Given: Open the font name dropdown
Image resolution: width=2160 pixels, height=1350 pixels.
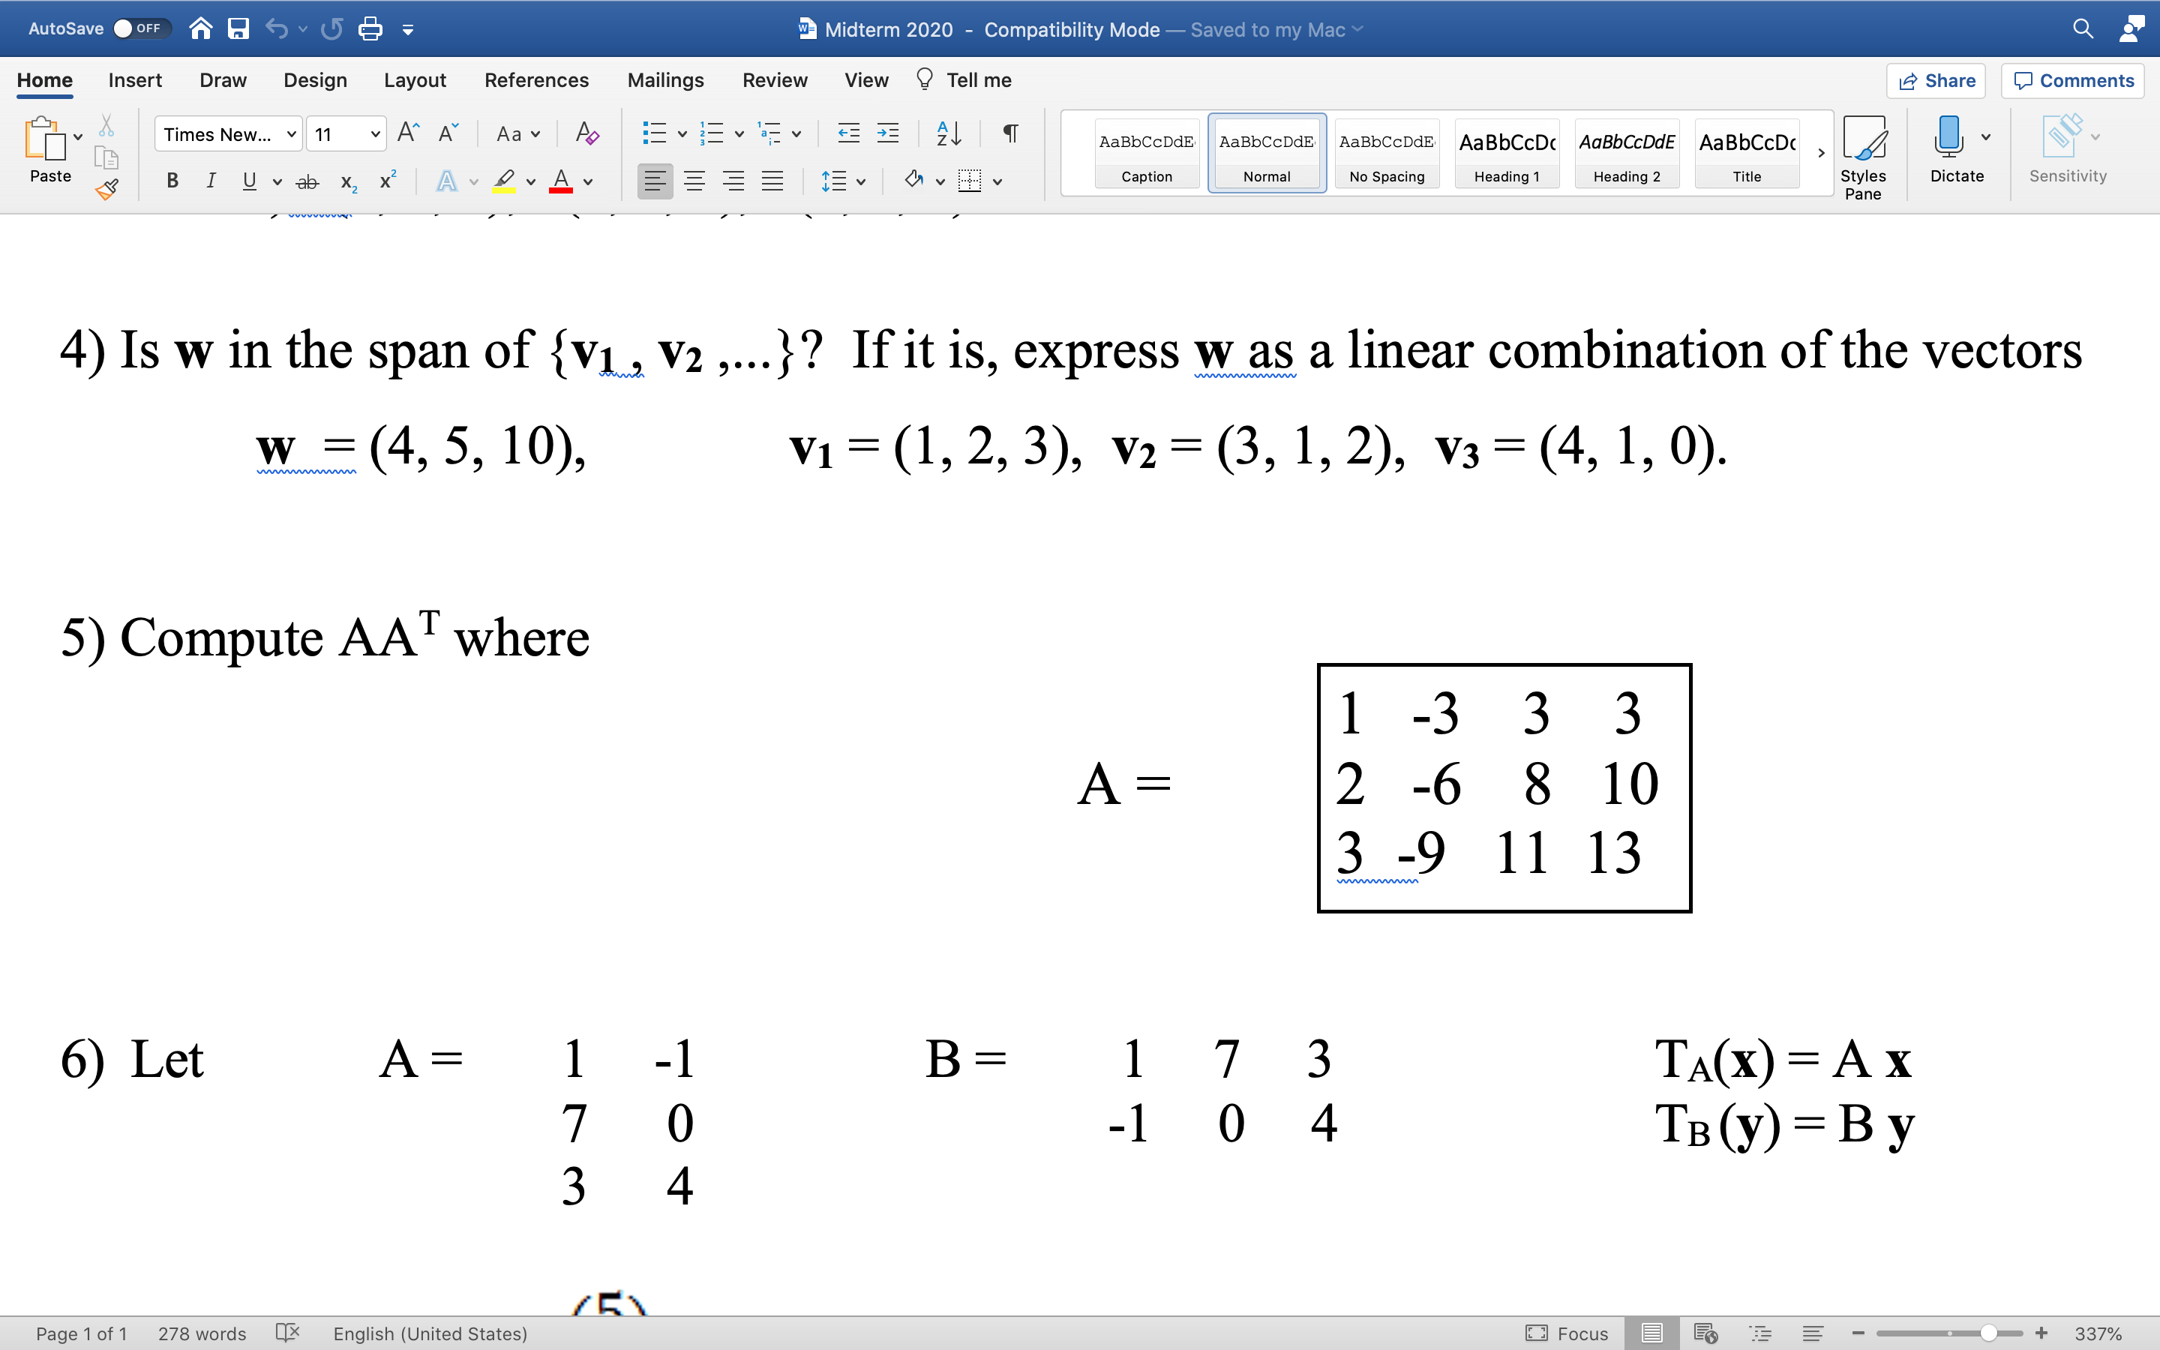Looking at the screenshot, I should 291,135.
